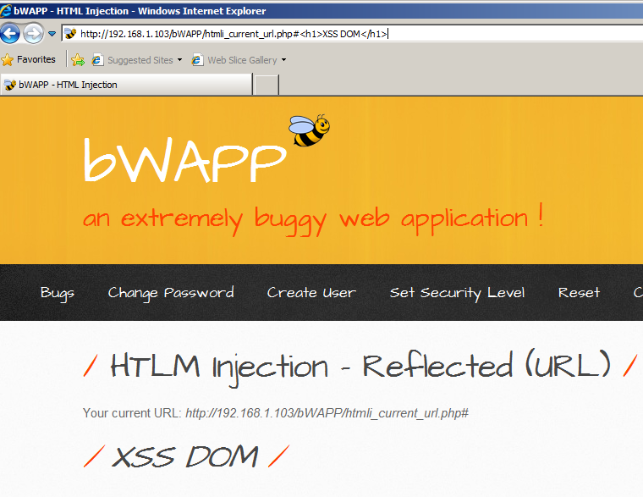Click the Add to Favorites Bar icon
The image size is (643, 497).
(78, 60)
